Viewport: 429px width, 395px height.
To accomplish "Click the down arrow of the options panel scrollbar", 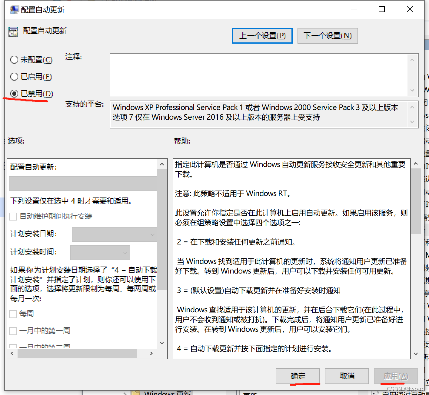I will pyautogui.click(x=162, y=343).
